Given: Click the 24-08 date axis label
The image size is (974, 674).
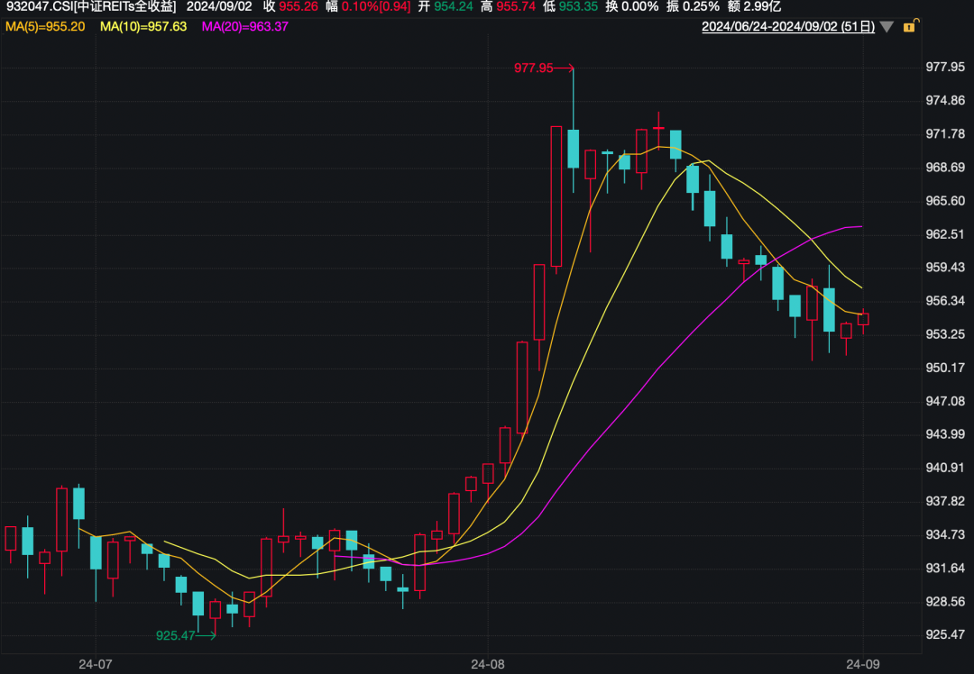Looking at the screenshot, I should (488, 664).
